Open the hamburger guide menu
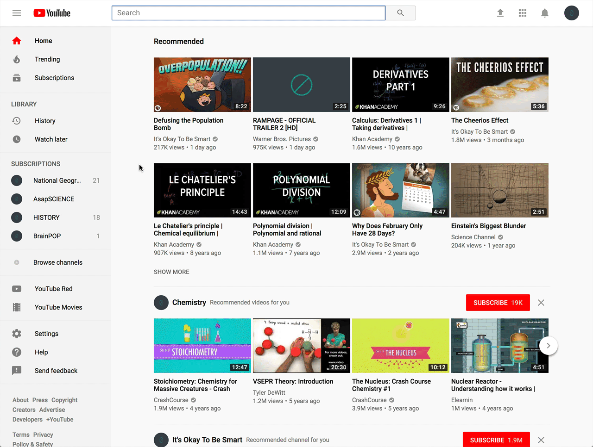 pos(17,13)
